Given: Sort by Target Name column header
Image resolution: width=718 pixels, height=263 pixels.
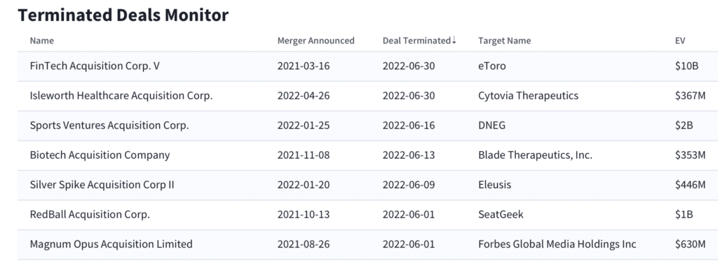Looking at the screenshot, I should [x=505, y=41].
